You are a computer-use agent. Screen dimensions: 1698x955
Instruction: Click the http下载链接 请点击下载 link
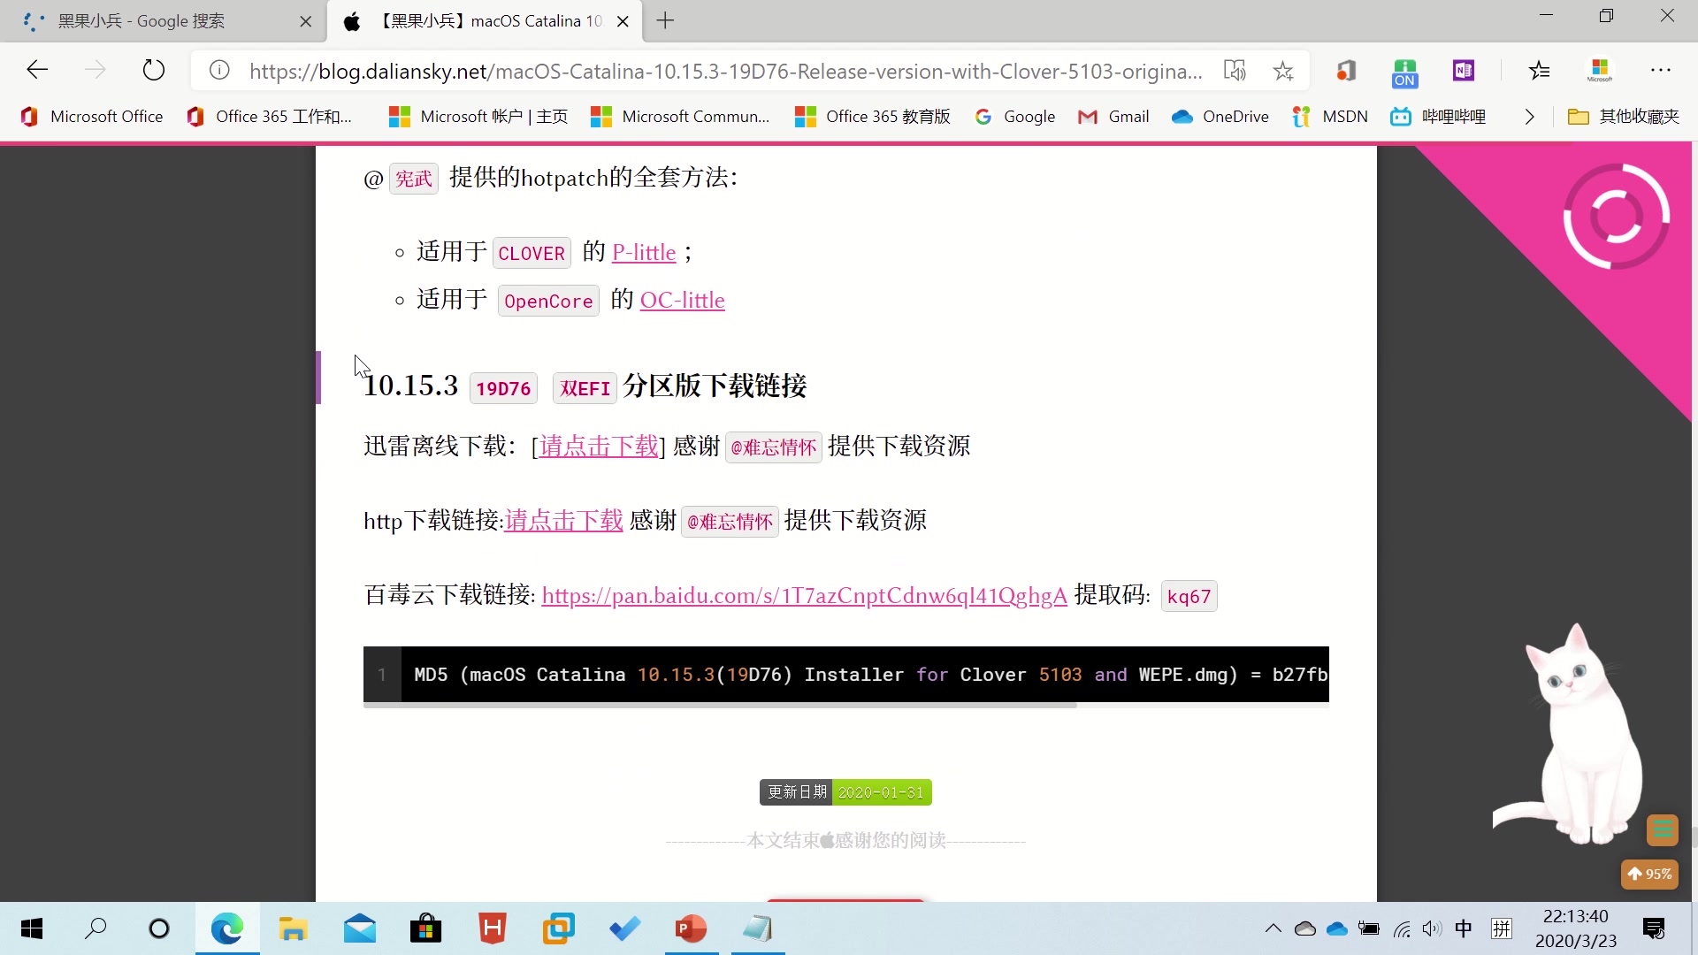click(x=564, y=520)
